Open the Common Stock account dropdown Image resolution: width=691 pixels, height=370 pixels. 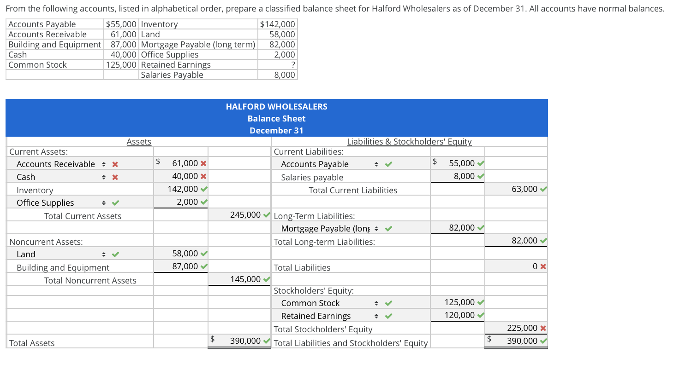[x=330, y=303]
